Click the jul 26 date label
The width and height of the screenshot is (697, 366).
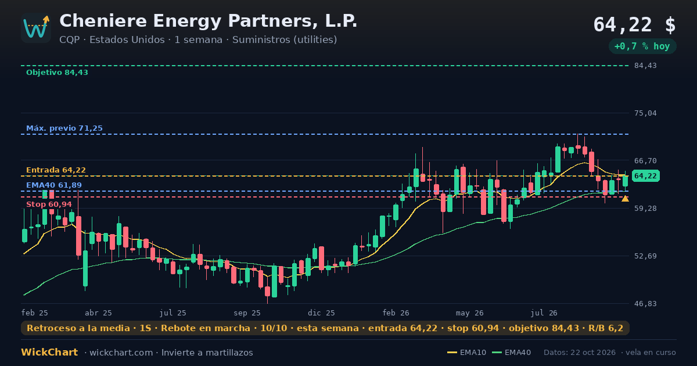click(x=544, y=313)
